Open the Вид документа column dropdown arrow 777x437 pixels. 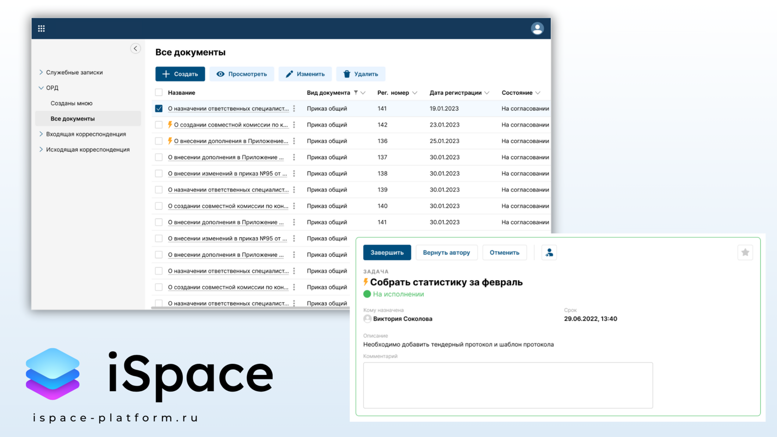click(363, 93)
